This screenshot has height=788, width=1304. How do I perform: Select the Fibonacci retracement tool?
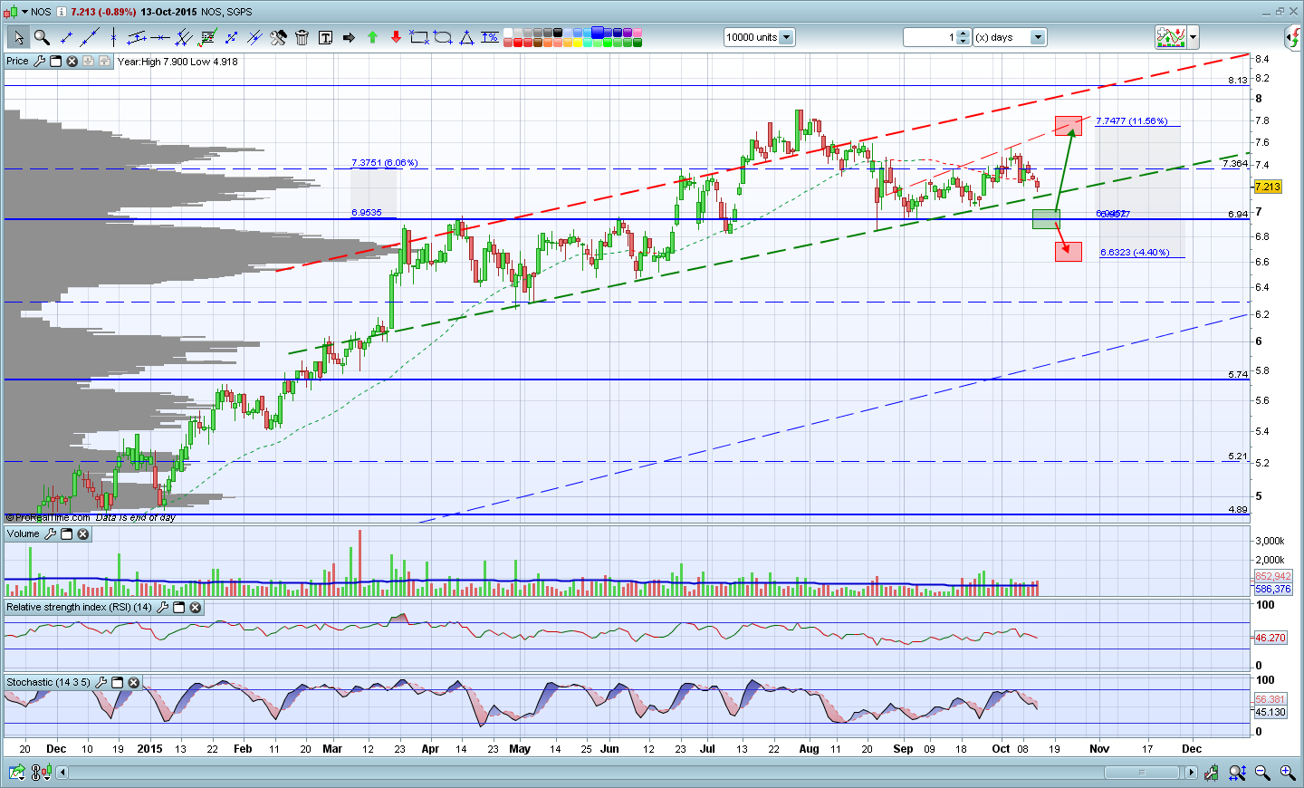[207, 37]
